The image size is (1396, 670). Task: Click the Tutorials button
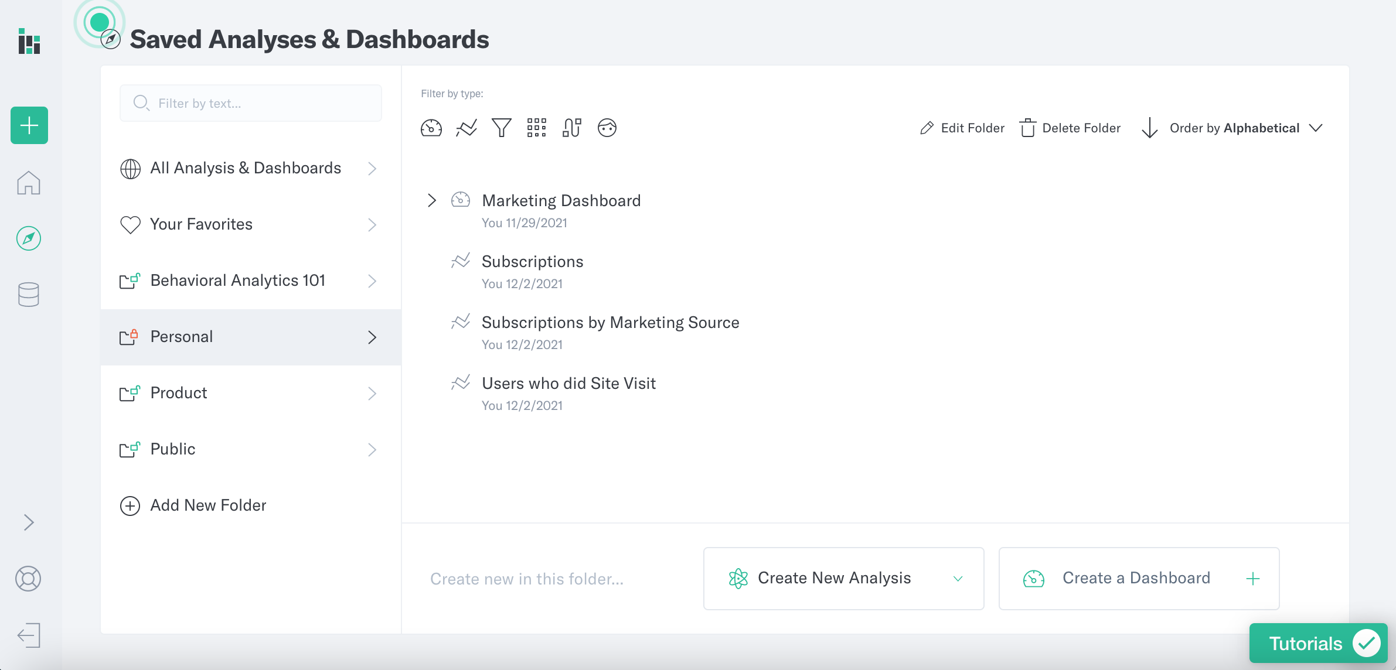[x=1319, y=643]
